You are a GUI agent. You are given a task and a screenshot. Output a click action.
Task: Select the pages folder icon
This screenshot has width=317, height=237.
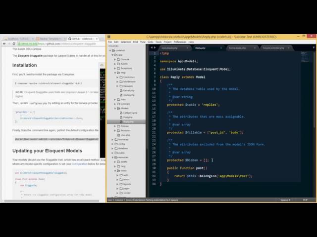click(x=121, y=189)
